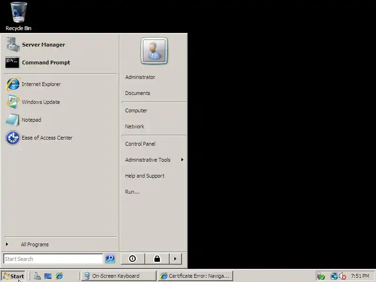Open Computer from Start menu
Screen dimensions: 376x282
tap(154, 110)
